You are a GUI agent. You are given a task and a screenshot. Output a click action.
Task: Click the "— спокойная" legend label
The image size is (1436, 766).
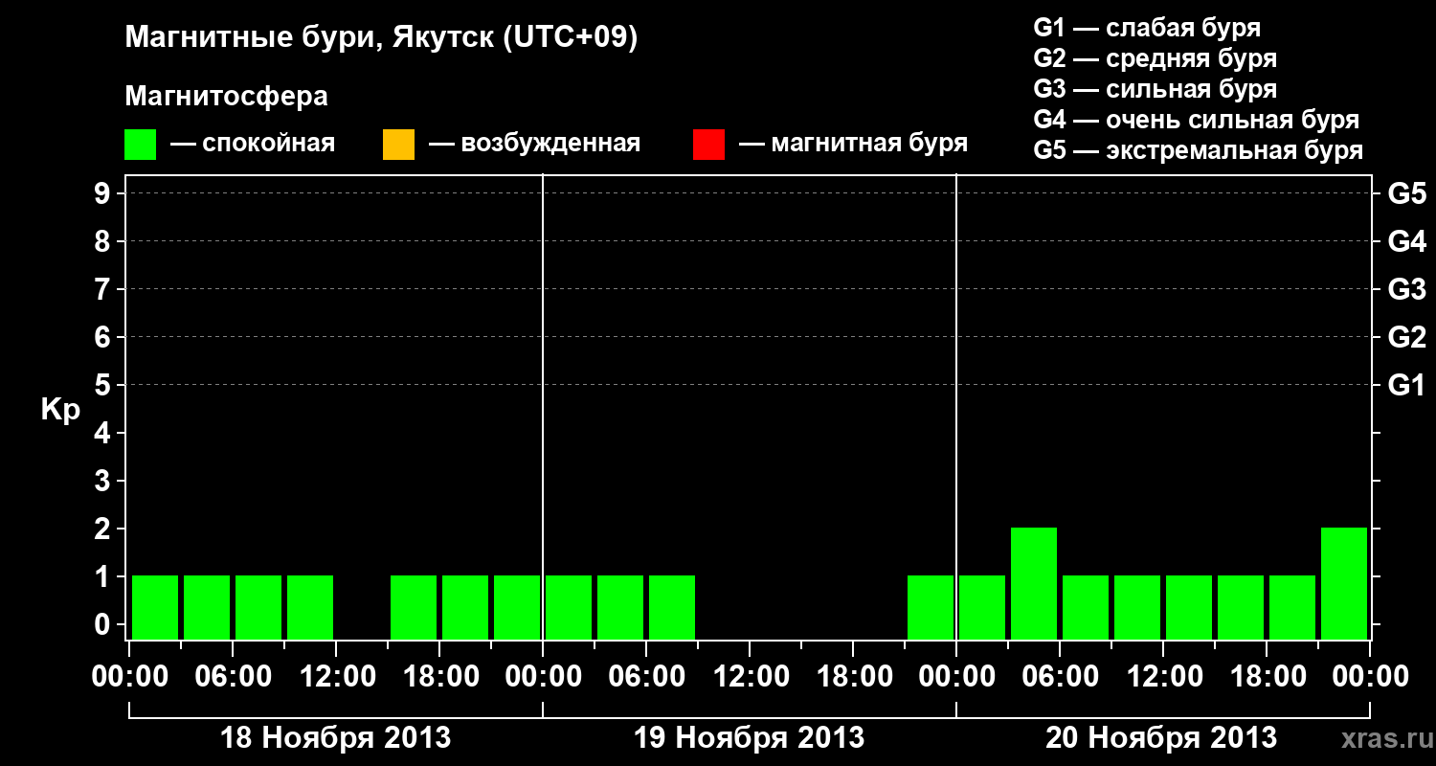(253, 145)
